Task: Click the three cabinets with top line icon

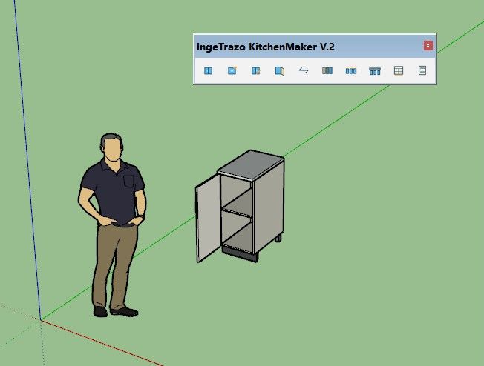Action: coord(351,70)
